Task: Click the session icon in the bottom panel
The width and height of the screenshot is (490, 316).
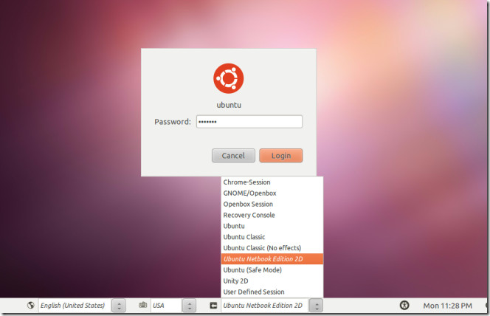Action: (213, 306)
